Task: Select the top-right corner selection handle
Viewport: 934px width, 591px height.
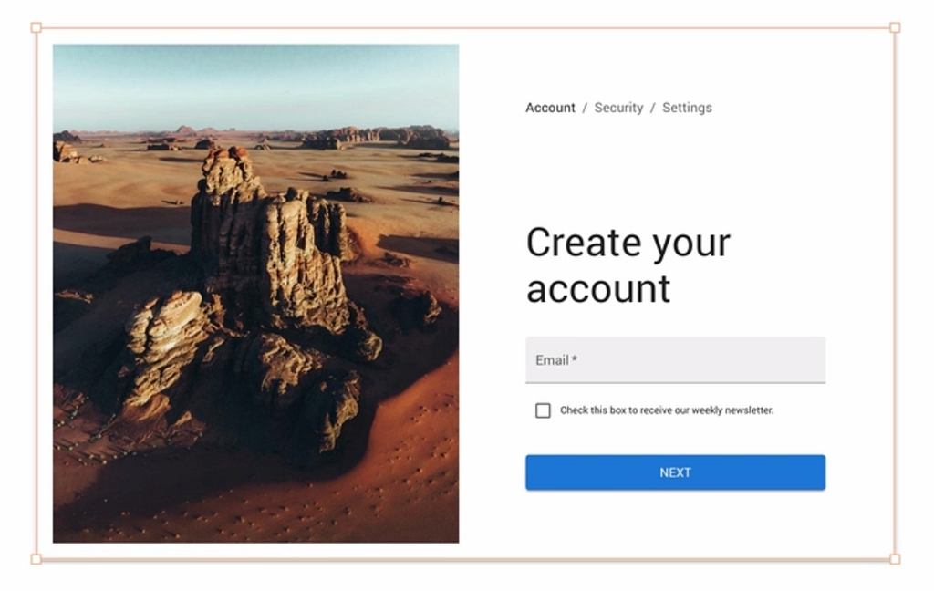Action: pos(895,27)
